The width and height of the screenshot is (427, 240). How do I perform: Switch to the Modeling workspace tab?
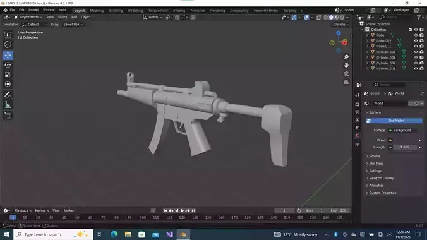coord(97,11)
